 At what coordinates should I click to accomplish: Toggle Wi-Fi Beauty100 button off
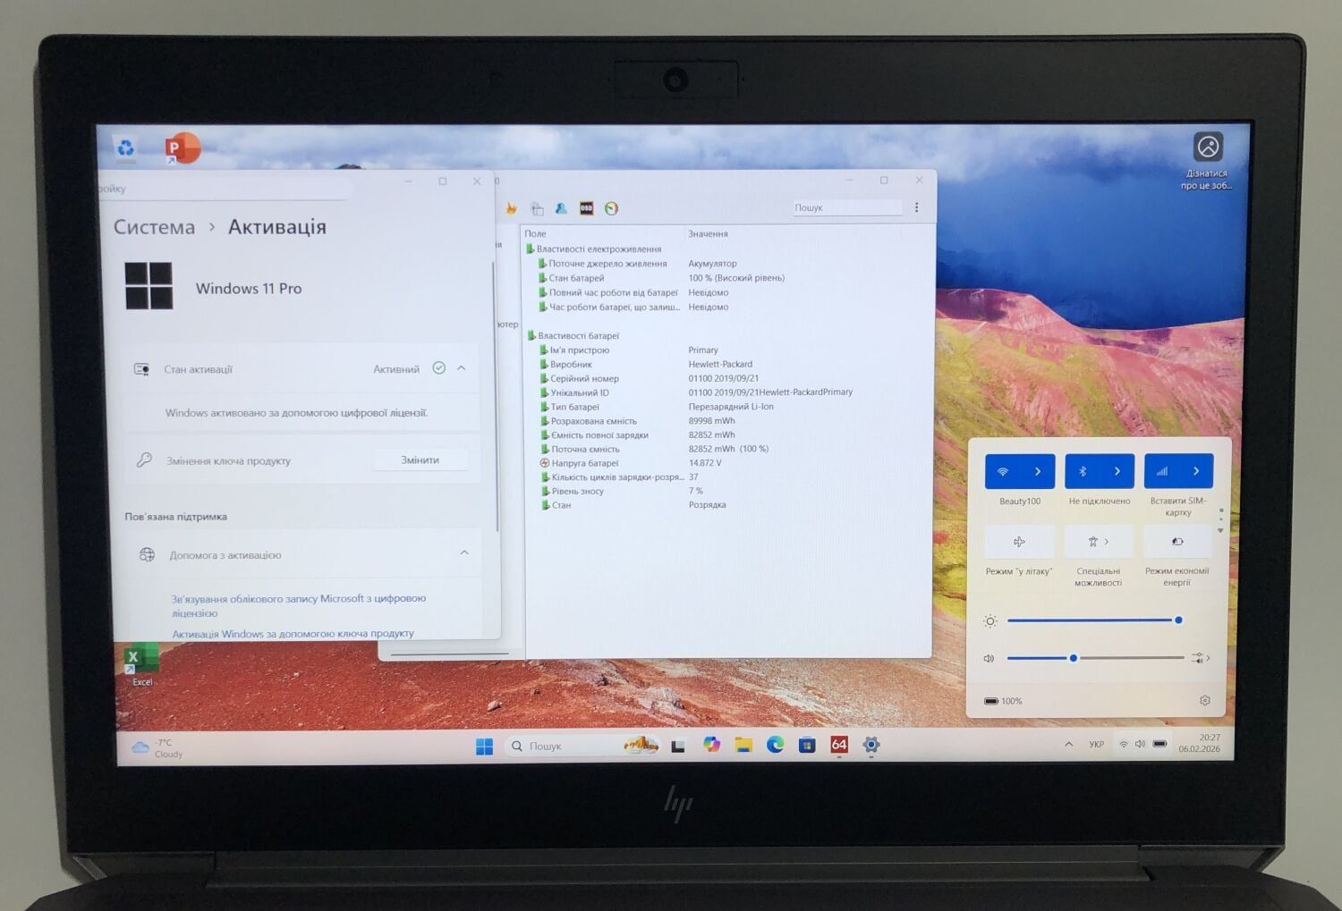(x=1003, y=471)
